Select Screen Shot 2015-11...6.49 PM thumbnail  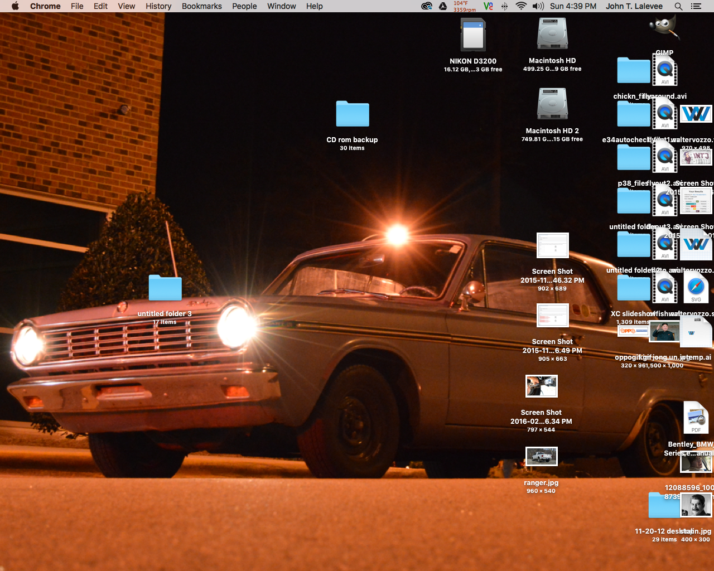pos(553,316)
